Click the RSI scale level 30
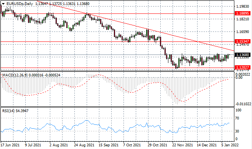 coord(237,131)
